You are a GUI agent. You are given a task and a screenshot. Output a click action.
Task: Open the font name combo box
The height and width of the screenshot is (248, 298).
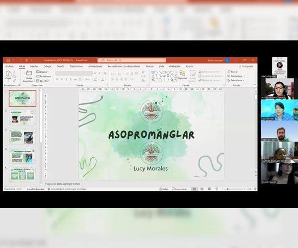[x=70, y=73]
